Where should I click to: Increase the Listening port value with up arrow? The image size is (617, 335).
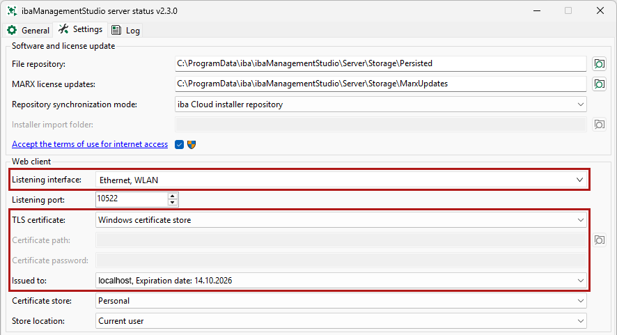(x=173, y=196)
